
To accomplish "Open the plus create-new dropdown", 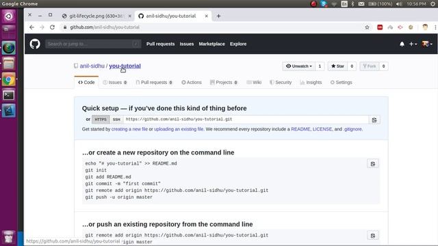I will point(413,44).
